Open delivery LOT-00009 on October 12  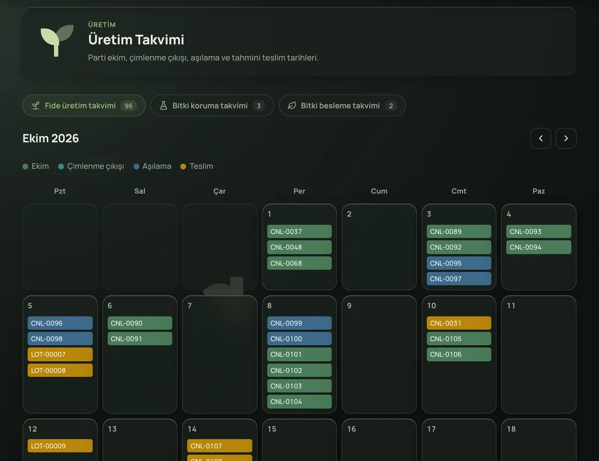(60, 445)
